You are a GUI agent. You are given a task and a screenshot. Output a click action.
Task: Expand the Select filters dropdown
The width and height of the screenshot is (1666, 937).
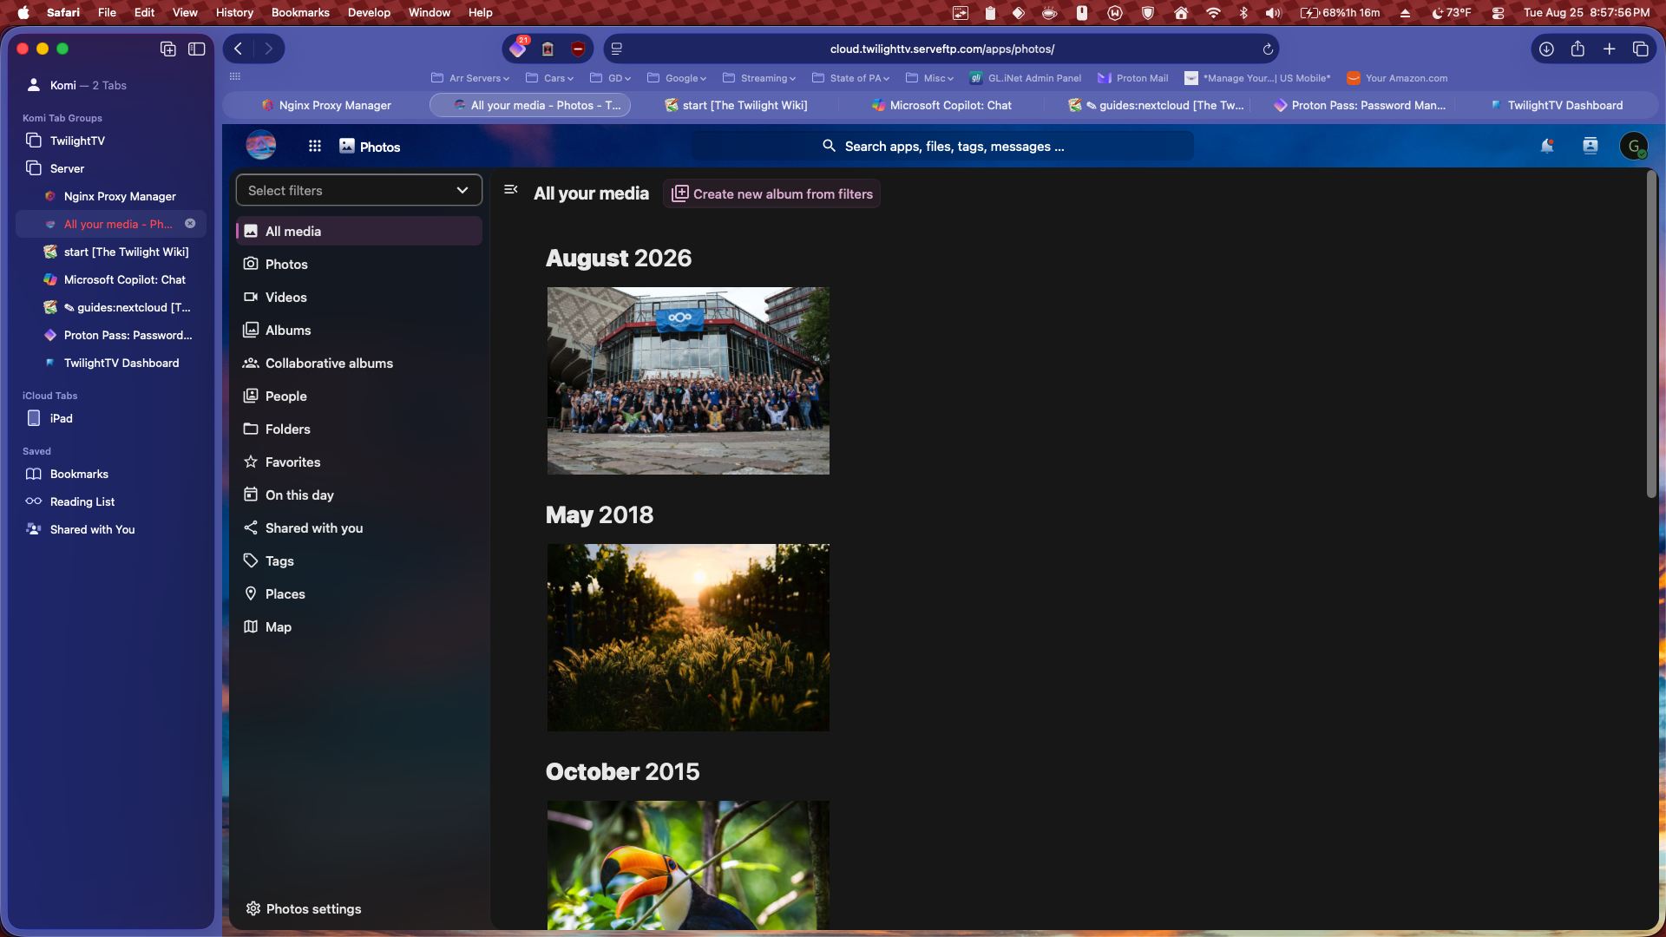coord(359,191)
